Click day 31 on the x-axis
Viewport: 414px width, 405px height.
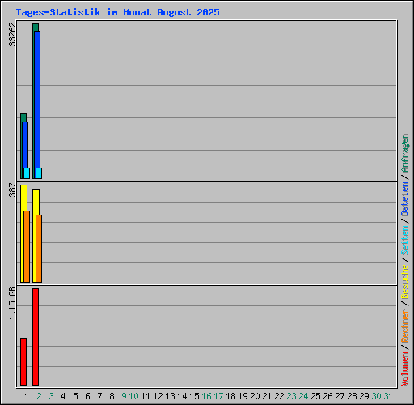(388, 396)
